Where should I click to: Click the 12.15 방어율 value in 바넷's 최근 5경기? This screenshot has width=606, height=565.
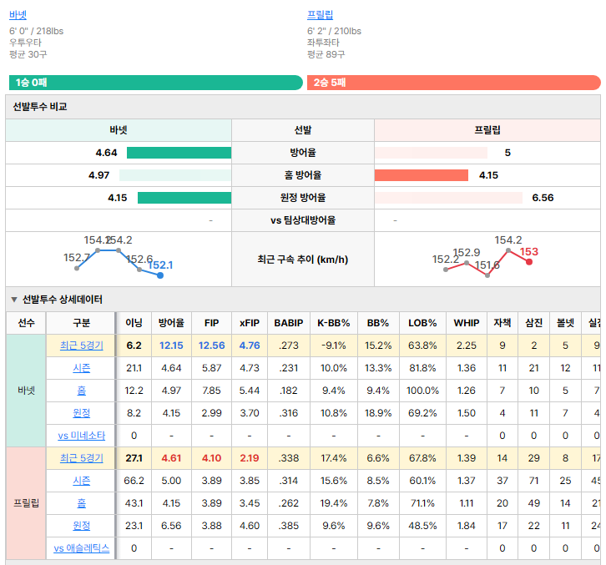(x=171, y=346)
